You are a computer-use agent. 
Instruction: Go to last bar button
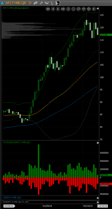pos(94,9)
